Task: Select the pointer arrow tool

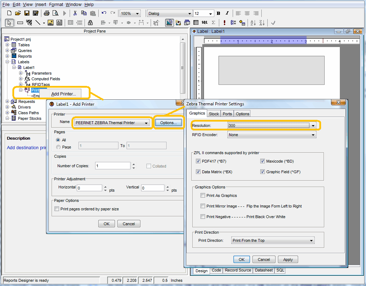Action: 9,23
